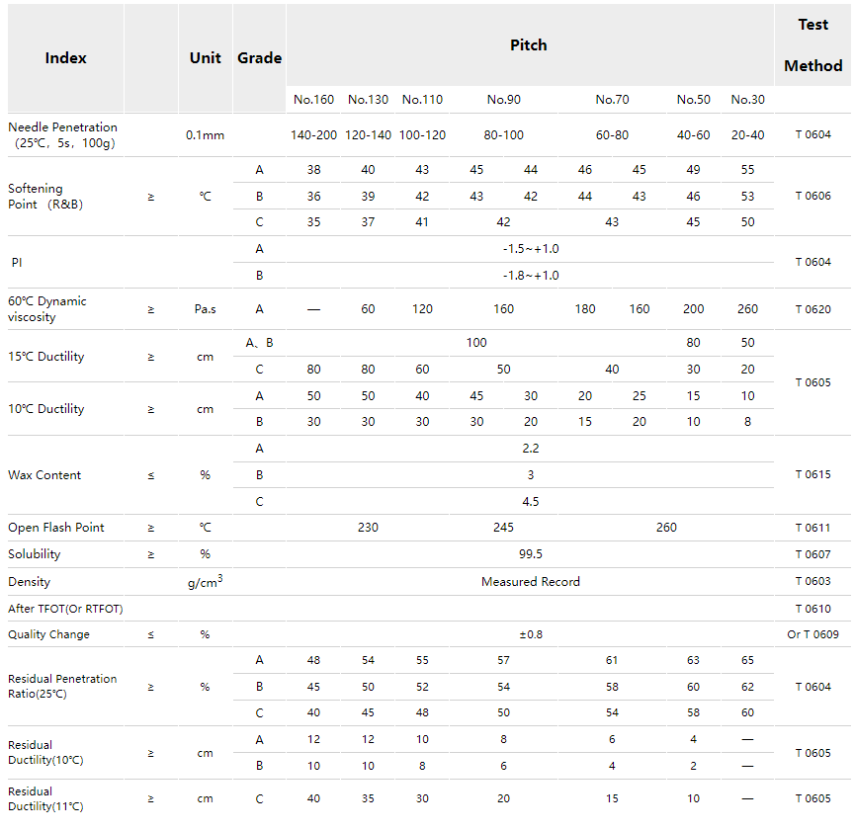Click the No.160 pitch column label
The height and width of the screenshot is (831, 855).
[313, 100]
